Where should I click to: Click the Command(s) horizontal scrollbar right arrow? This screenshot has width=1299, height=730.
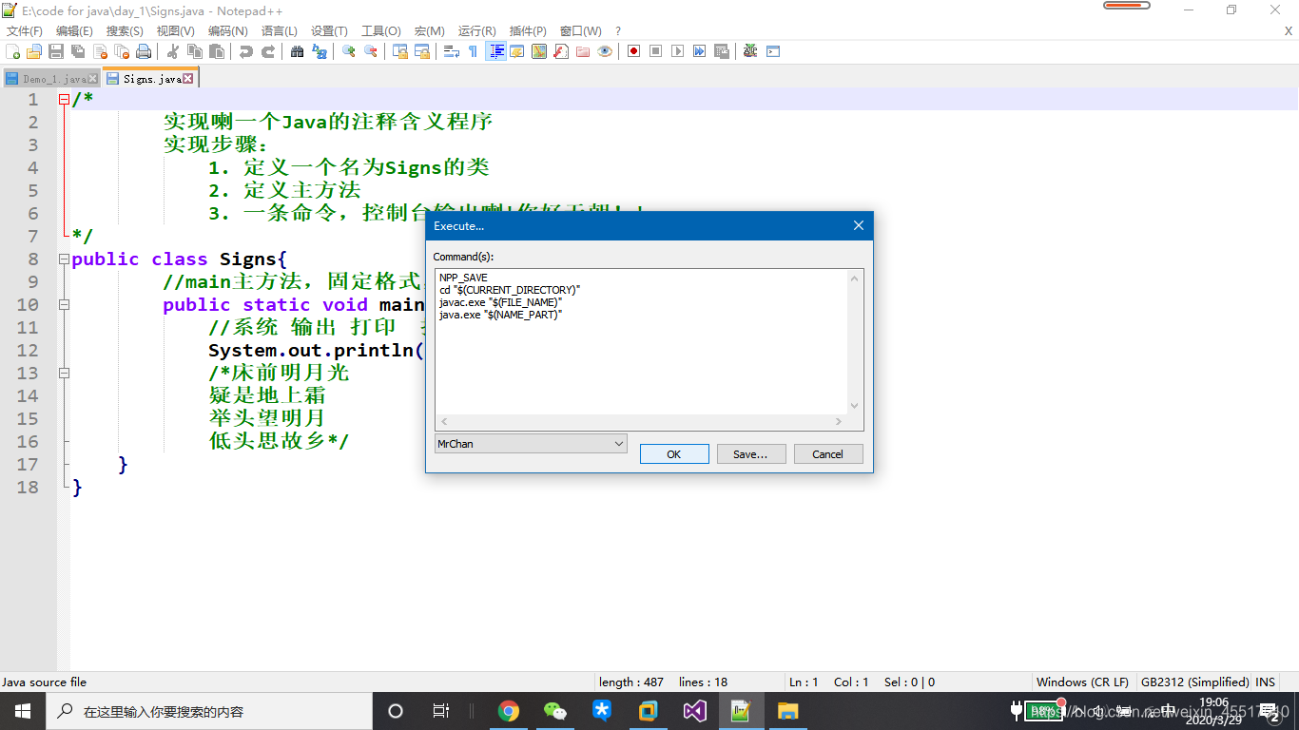tap(838, 421)
